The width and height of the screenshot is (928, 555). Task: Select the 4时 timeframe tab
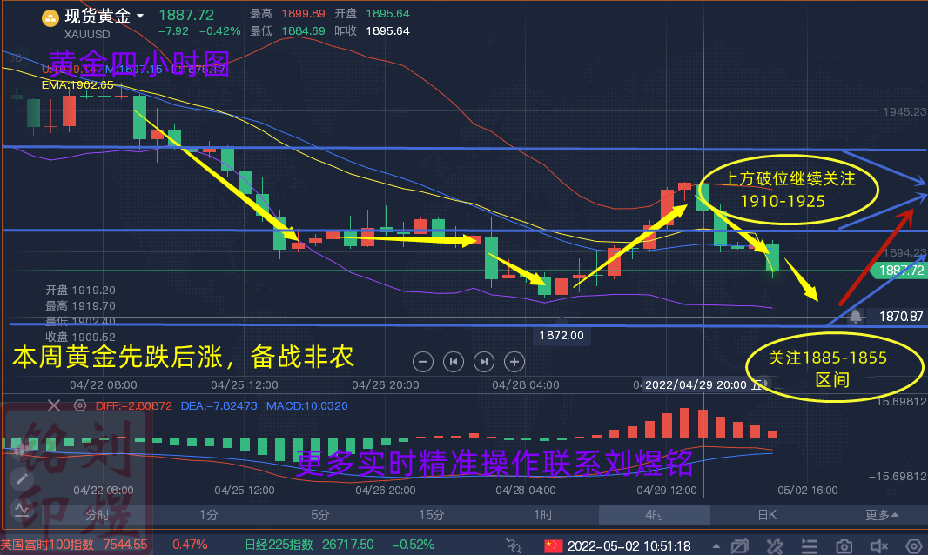pos(655,515)
